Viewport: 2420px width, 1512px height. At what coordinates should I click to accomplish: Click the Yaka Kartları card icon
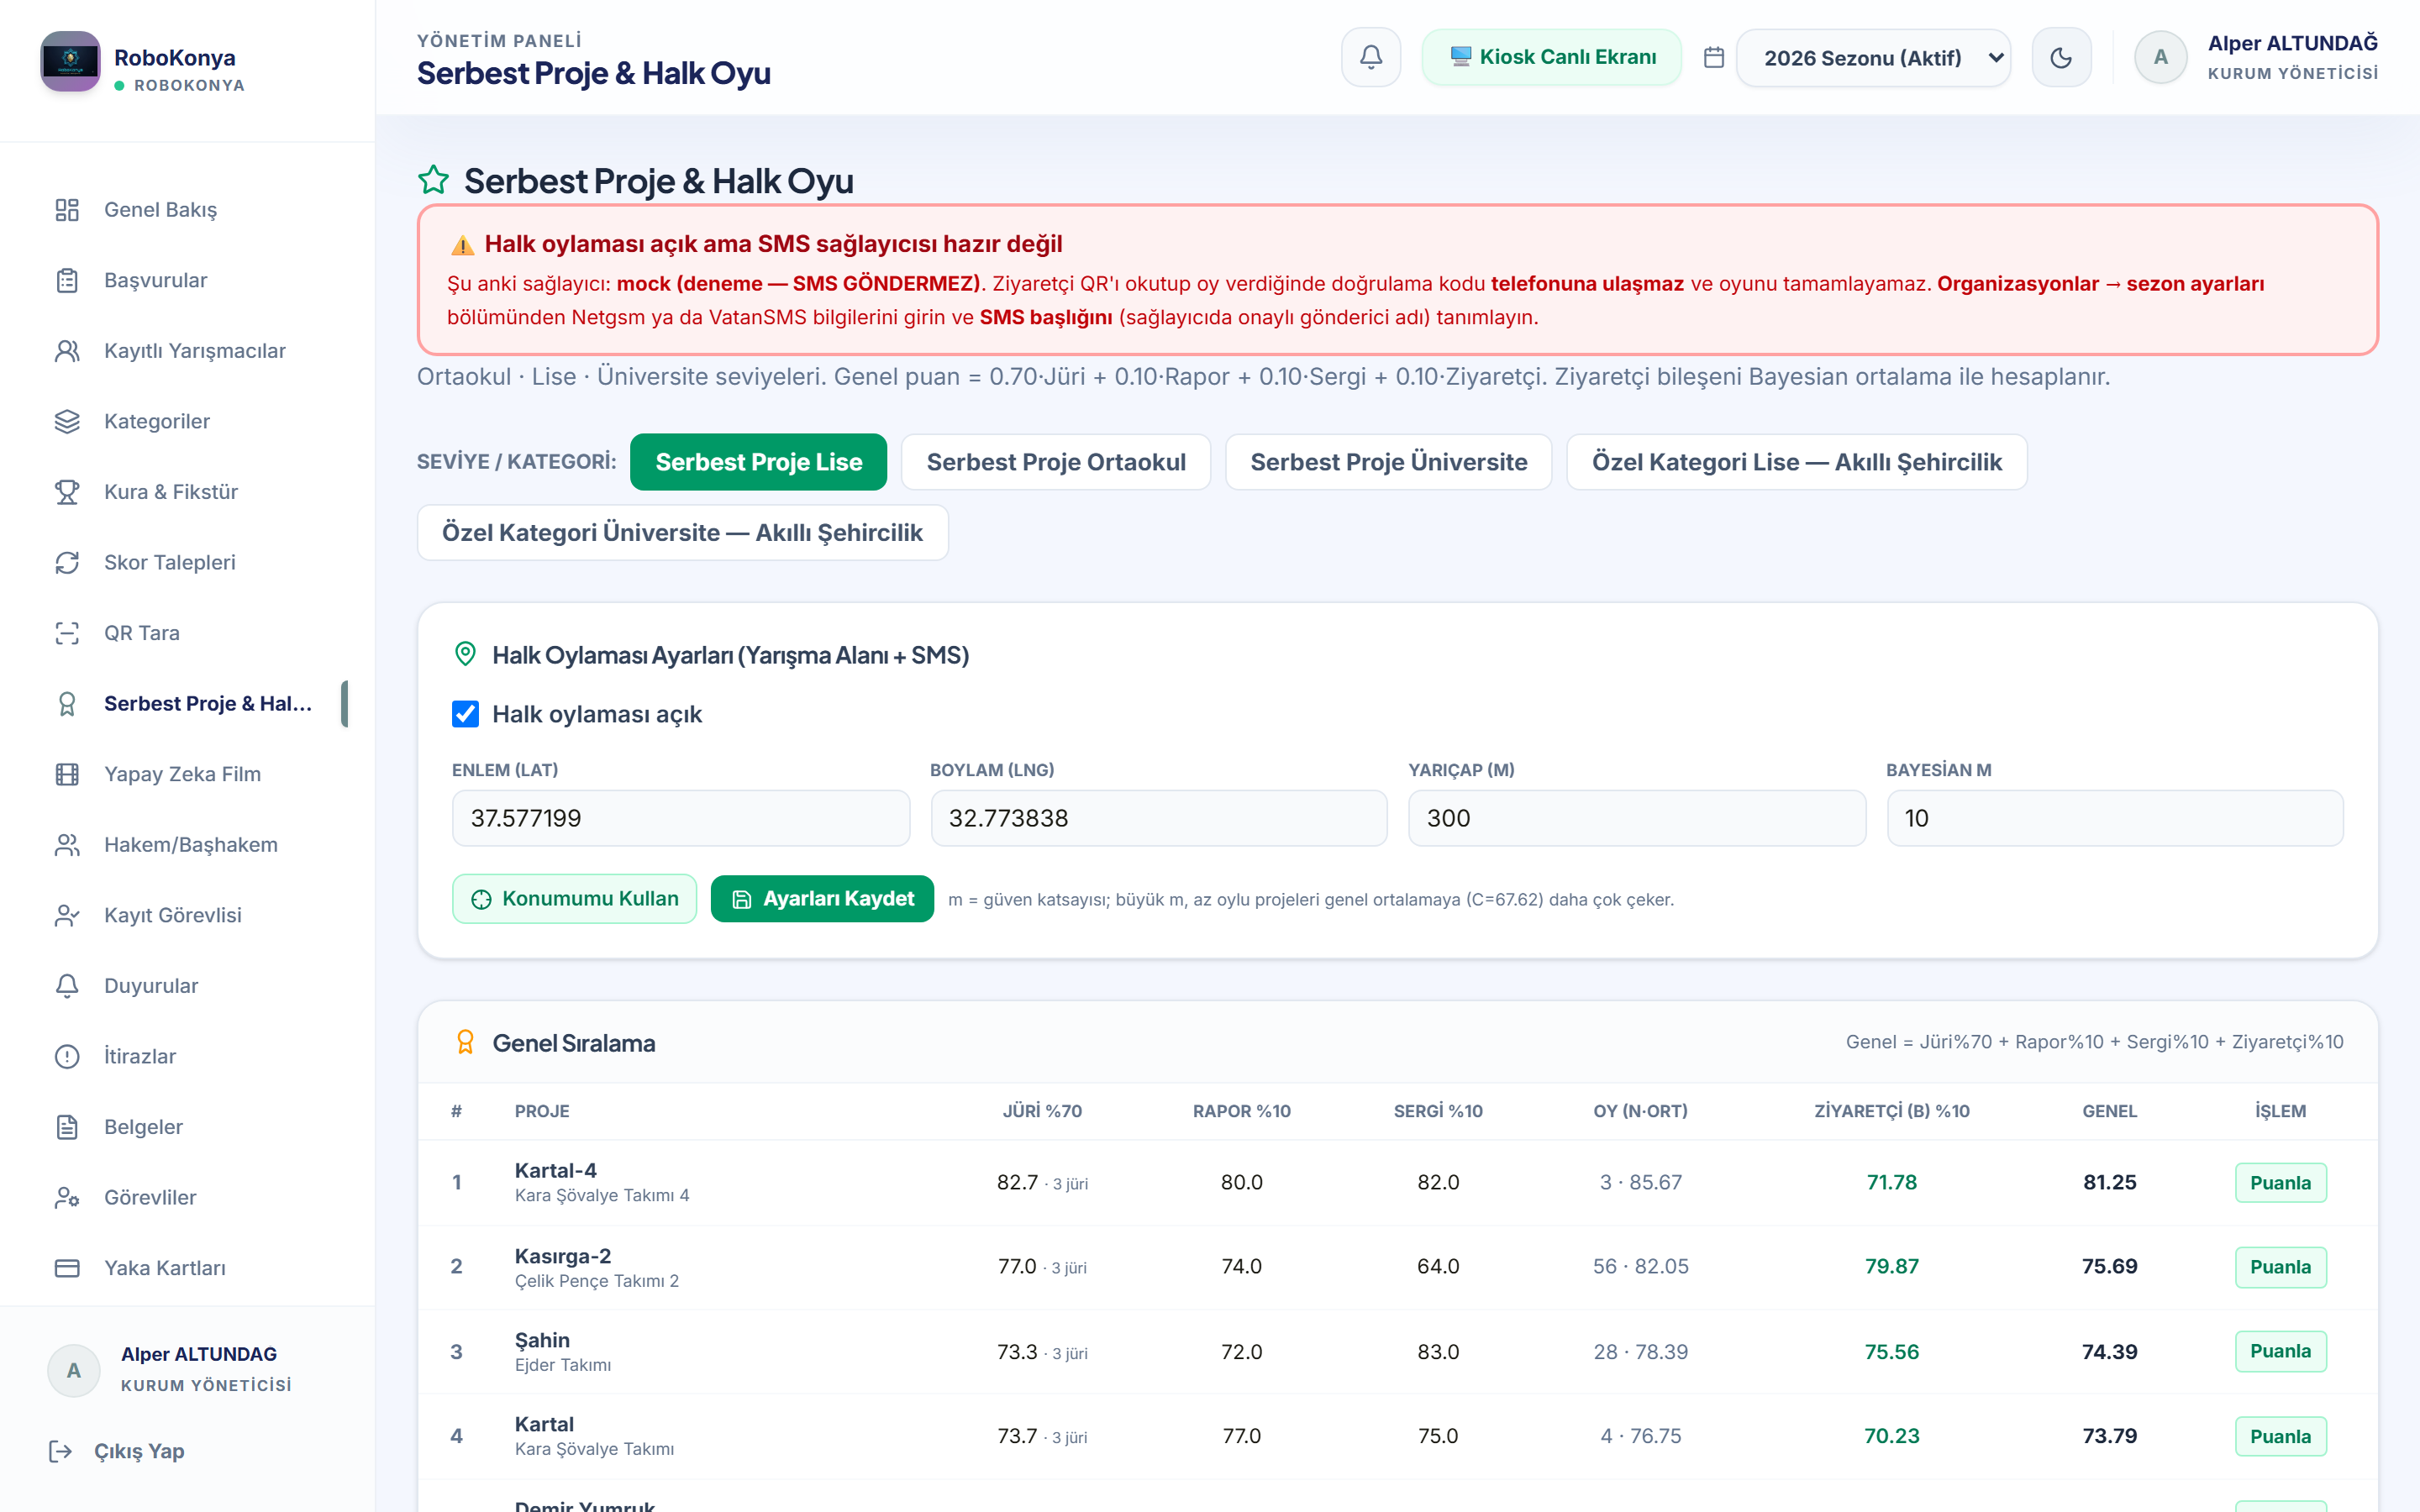pyautogui.click(x=67, y=1268)
